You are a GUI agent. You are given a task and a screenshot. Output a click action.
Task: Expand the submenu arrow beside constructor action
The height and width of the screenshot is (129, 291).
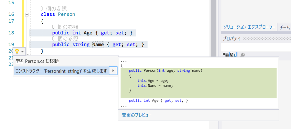[x=113, y=71]
